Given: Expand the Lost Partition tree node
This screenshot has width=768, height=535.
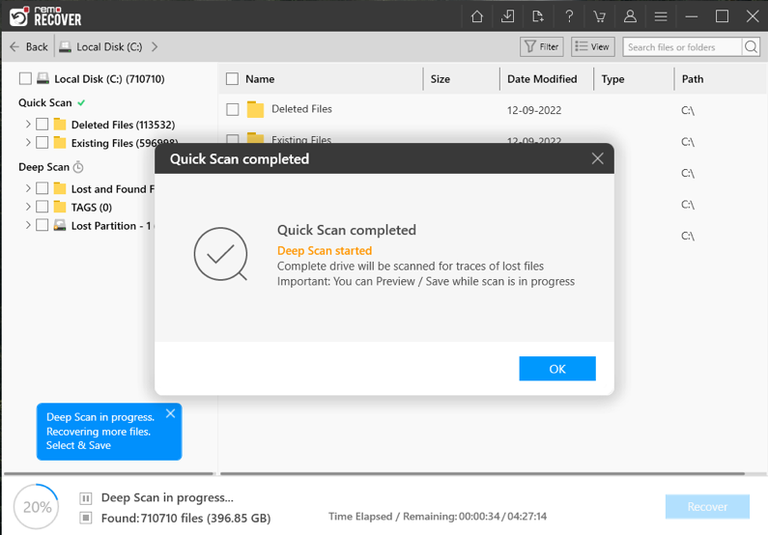Looking at the screenshot, I should [28, 225].
